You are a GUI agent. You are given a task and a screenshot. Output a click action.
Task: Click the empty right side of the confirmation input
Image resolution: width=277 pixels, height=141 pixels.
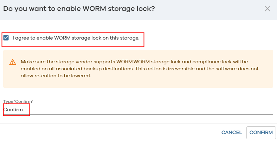point(211,110)
